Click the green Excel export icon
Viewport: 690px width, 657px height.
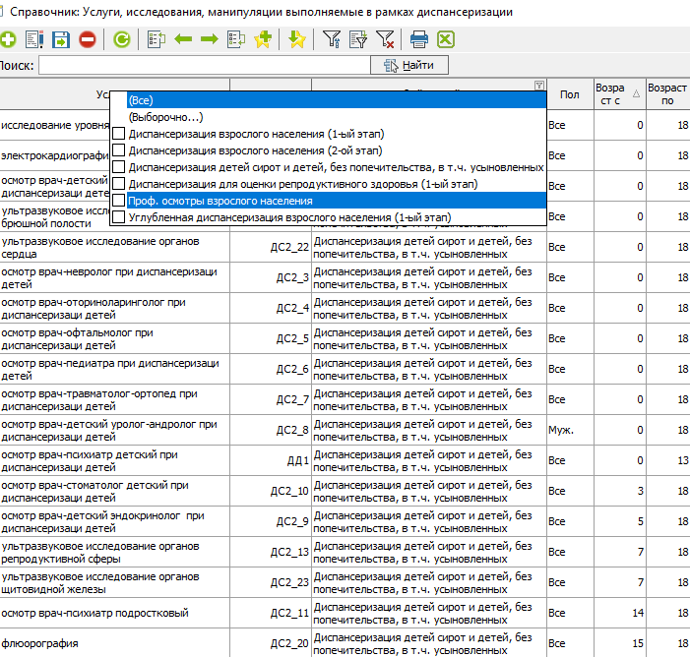coord(446,39)
